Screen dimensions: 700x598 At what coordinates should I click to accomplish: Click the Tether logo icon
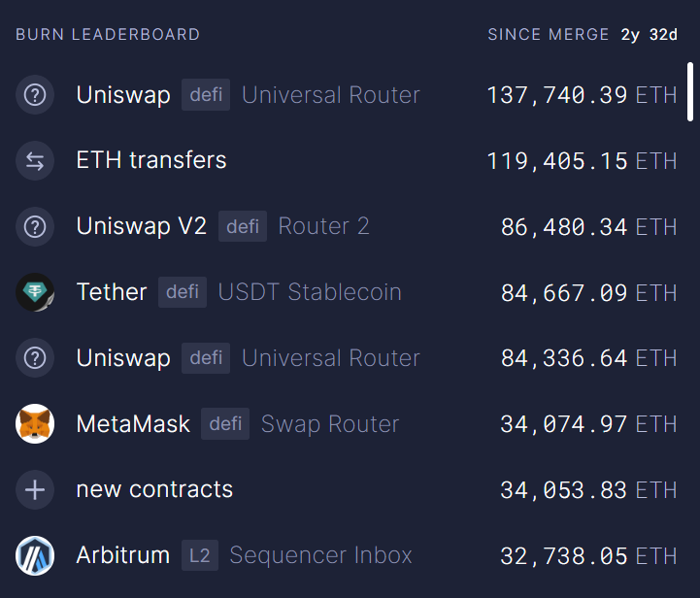coord(35,292)
